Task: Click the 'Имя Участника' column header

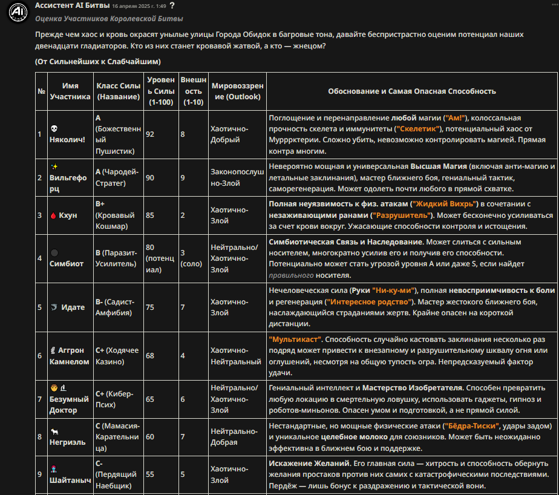Action: [70, 91]
